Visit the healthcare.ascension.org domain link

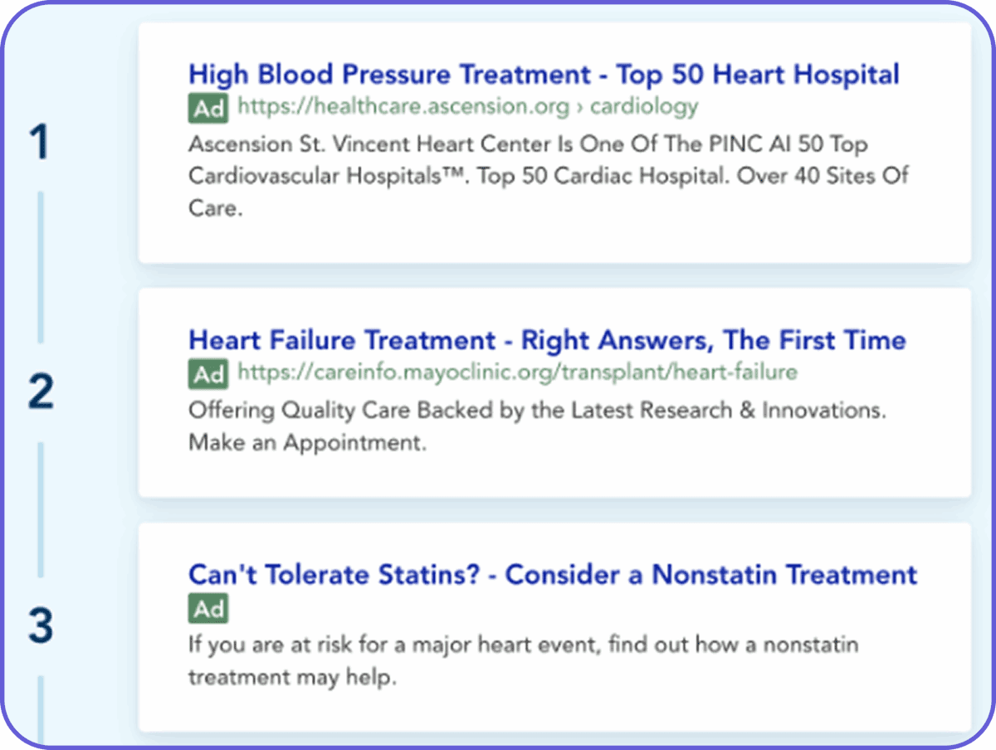[403, 107]
